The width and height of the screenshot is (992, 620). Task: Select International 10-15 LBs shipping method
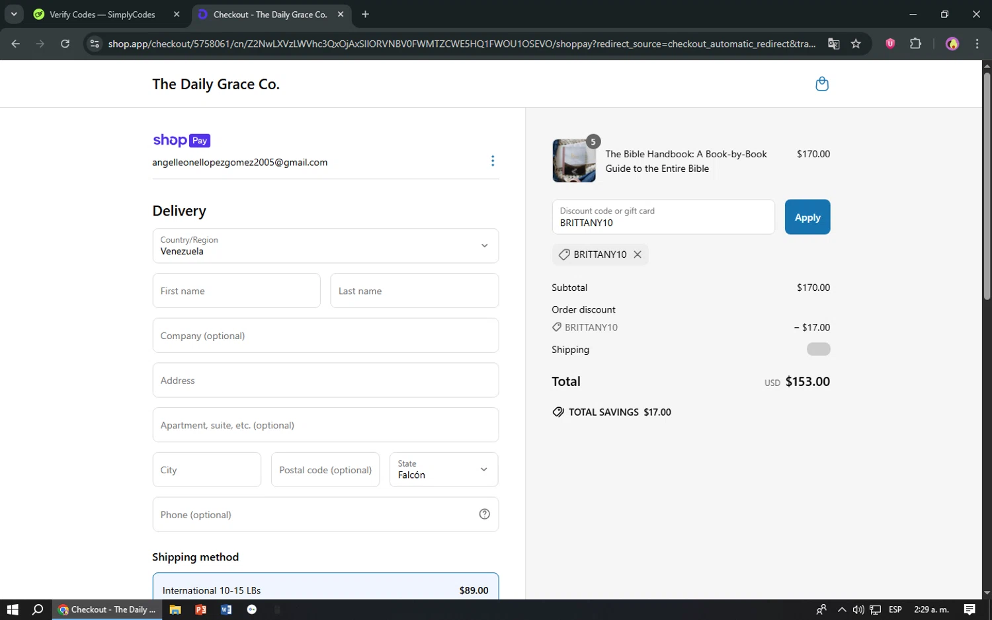point(325,587)
